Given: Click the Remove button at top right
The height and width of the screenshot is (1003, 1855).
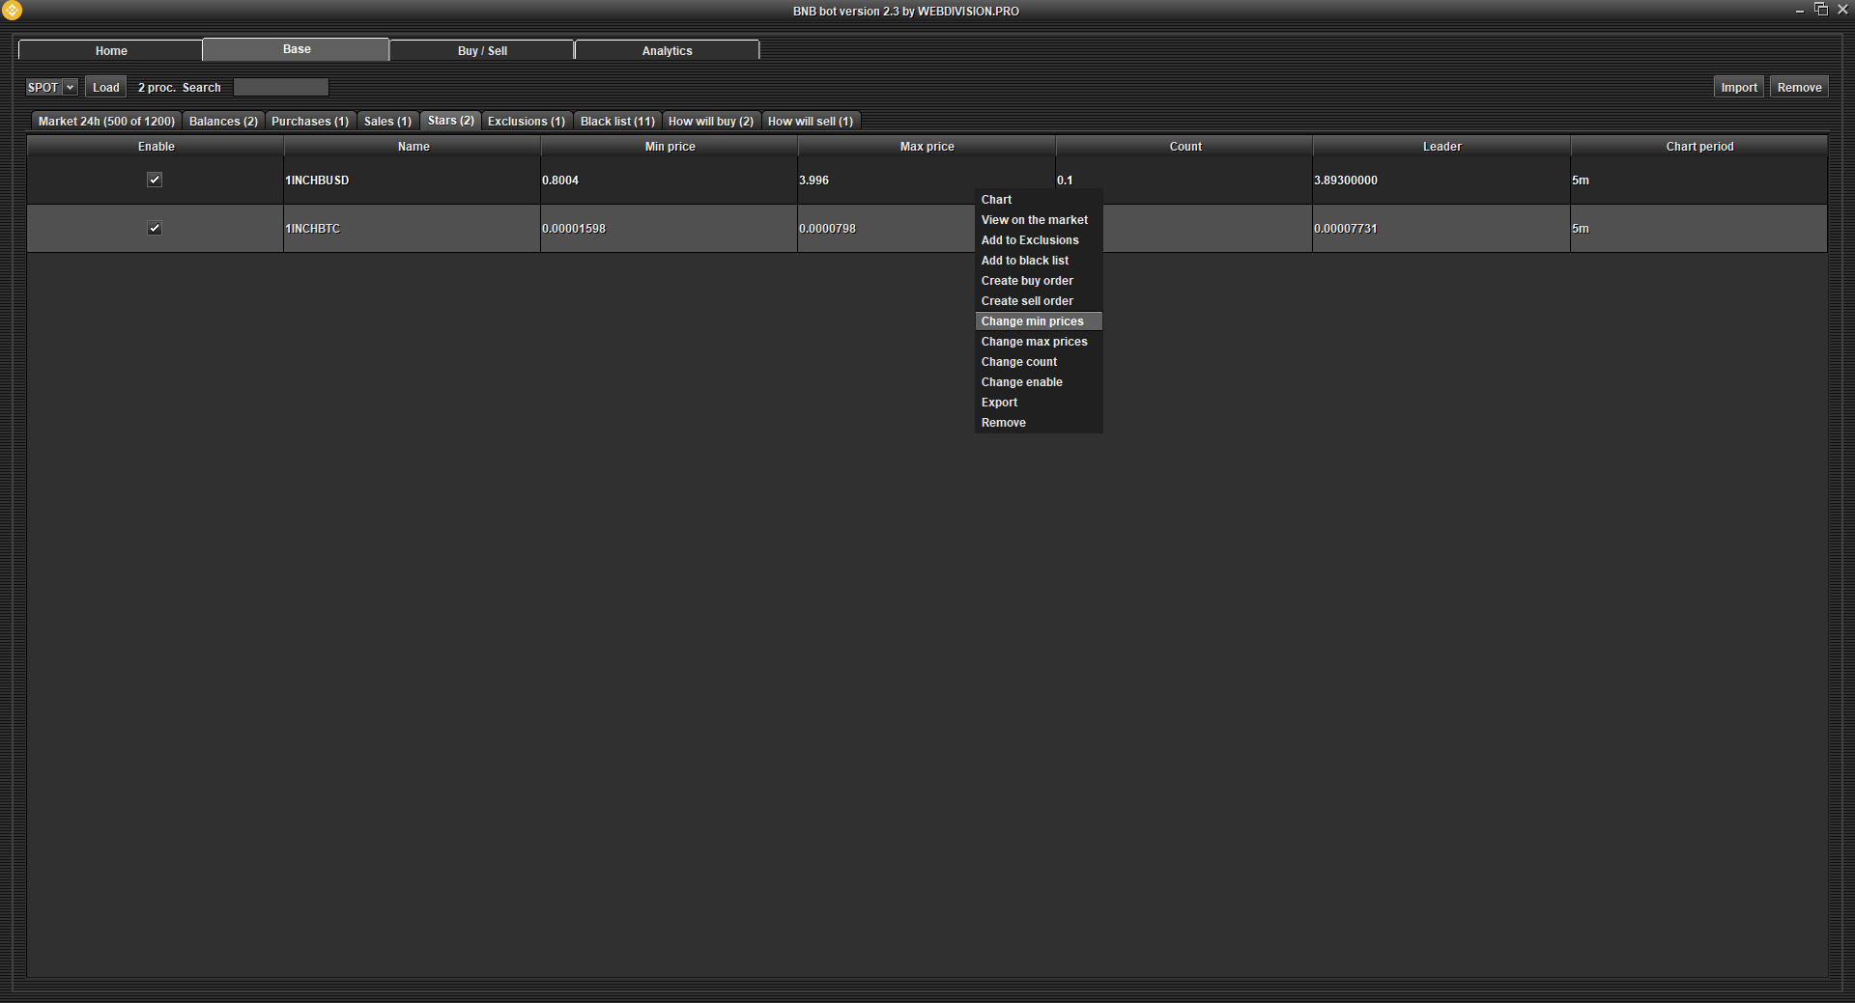Looking at the screenshot, I should [x=1799, y=87].
